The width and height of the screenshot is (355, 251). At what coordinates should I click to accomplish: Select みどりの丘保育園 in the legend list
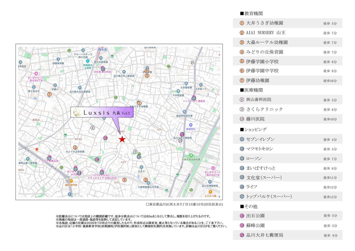[288, 52]
